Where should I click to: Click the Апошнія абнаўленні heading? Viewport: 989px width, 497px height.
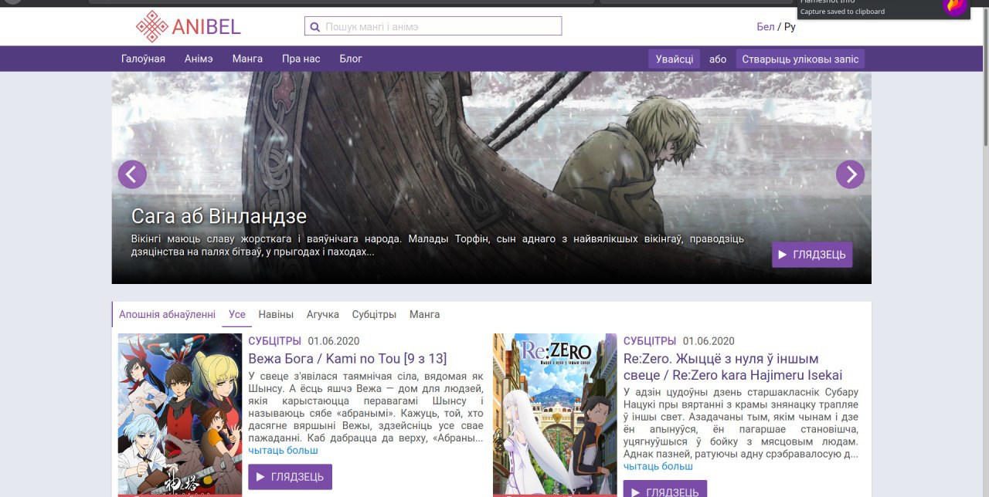pyautogui.click(x=167, y=314)
